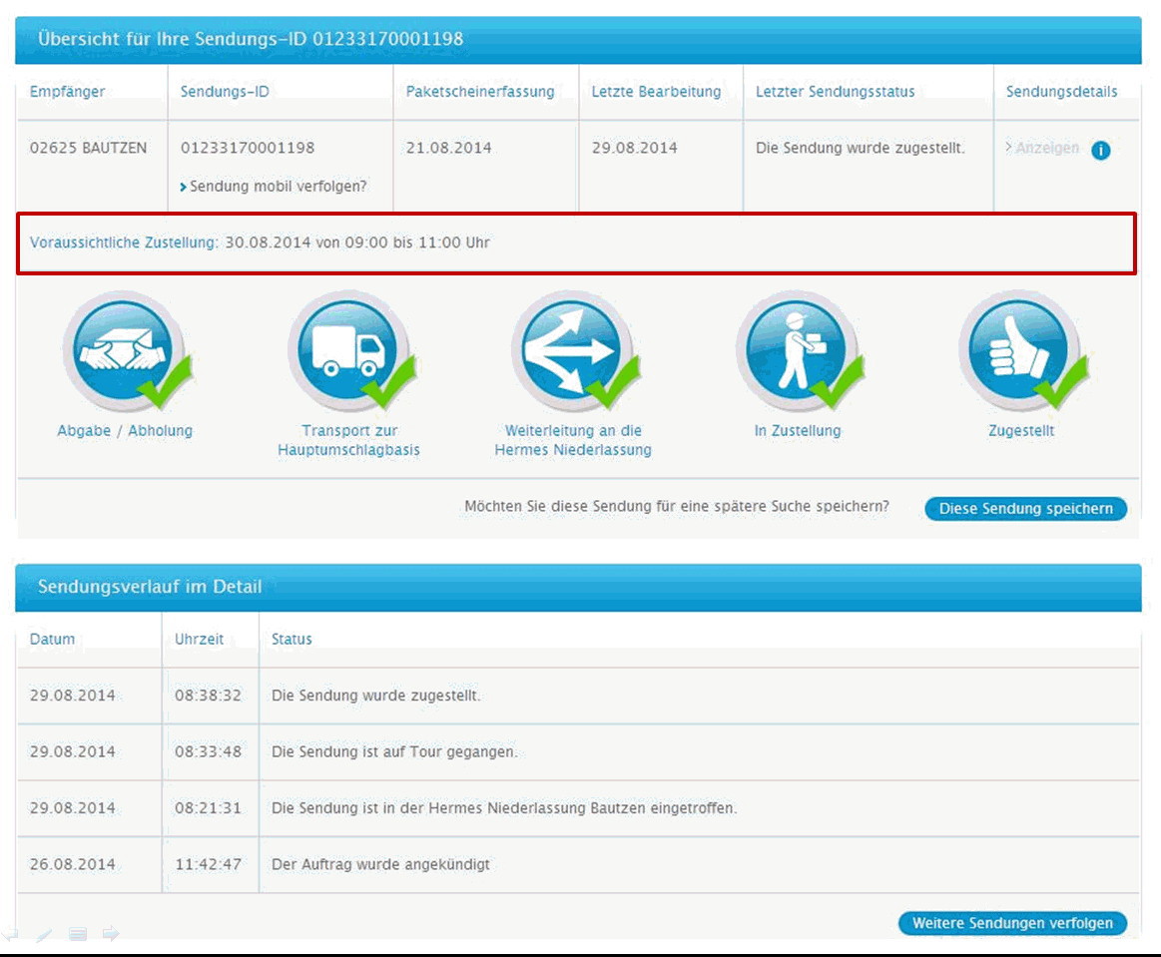
Task: Open the blue info icon beside Anzeigen
Action: (1101, 151)
